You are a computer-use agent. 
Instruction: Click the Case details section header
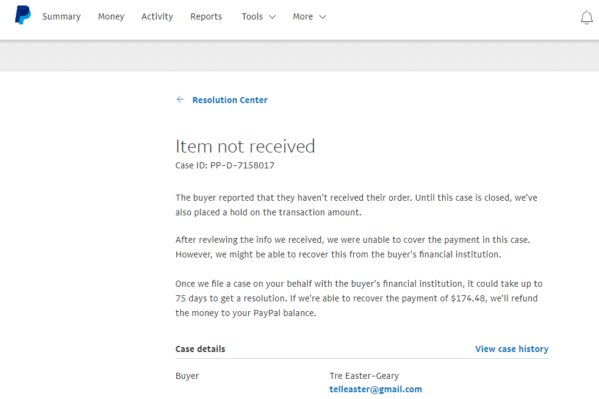coord(200,349)
